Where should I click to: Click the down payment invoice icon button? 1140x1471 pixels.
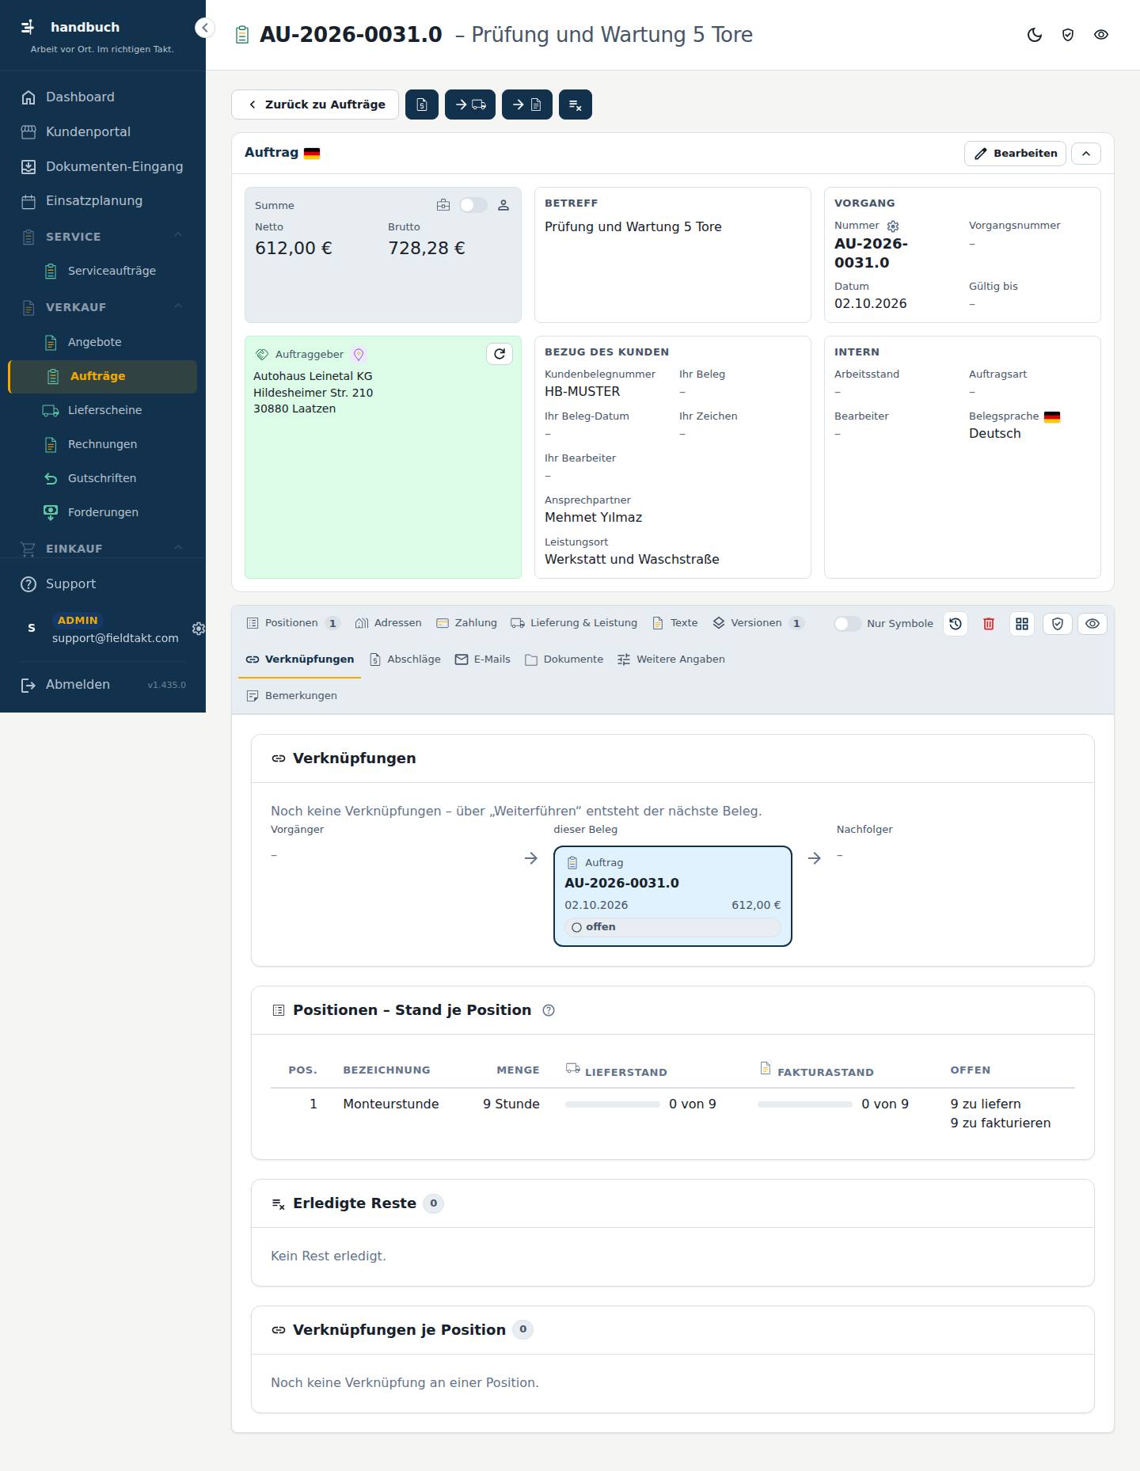(x=422, y=105)
